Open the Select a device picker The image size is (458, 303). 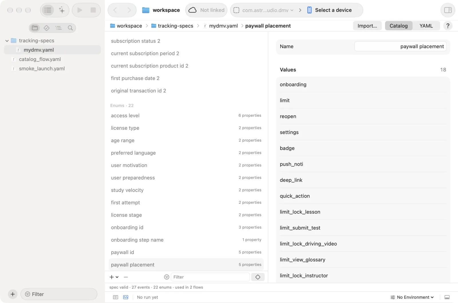tap(329, 10)
